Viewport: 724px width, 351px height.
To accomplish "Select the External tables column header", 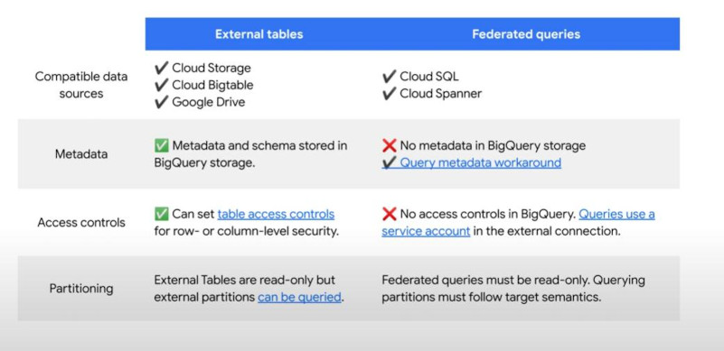I will 259,34.
